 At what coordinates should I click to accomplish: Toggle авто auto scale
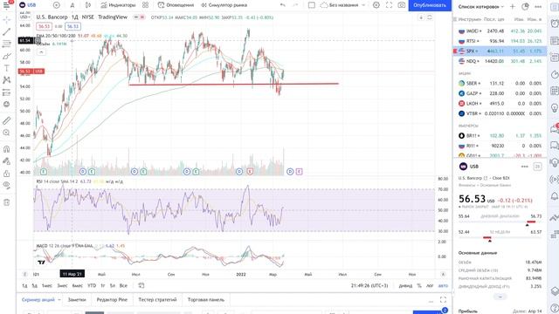pos(443,285)
